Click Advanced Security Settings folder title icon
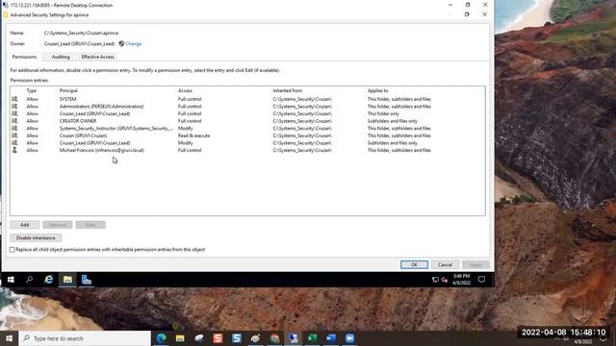Viewport: 616px width, 346px height. [6, 15]
